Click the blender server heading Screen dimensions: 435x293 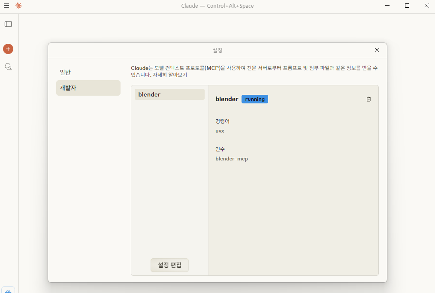coord(227,99)
